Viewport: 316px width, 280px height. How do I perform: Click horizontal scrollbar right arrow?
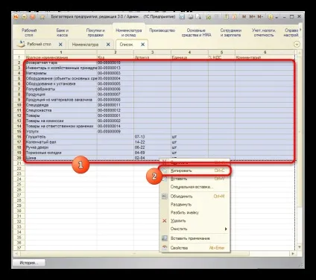click(x=293, y=254)
